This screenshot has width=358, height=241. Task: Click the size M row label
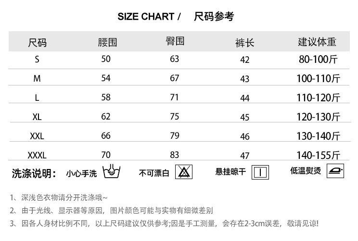point(37,79)
